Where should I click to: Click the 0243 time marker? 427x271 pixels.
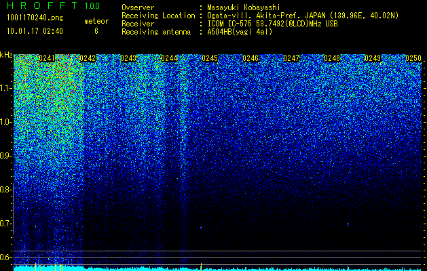[128, 58]
